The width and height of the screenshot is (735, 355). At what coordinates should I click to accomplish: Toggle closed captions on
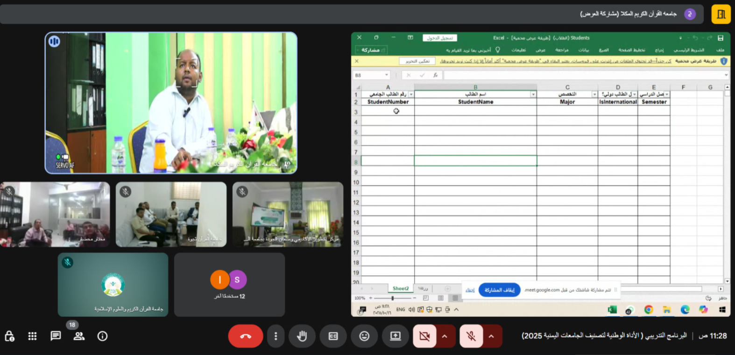[333, 336]
